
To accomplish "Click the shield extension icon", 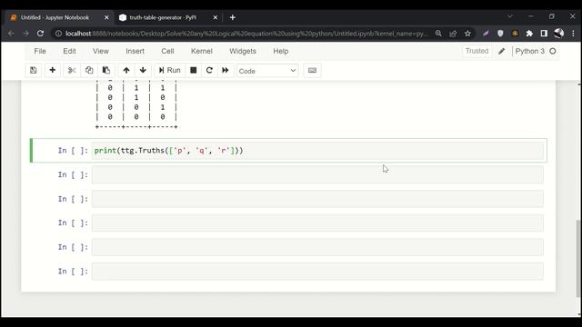I will (500, 34).
